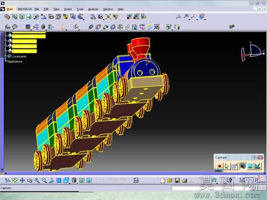Click the Offset Constraint icon
This screenshot has height=200, width=267.
point(106,27)
